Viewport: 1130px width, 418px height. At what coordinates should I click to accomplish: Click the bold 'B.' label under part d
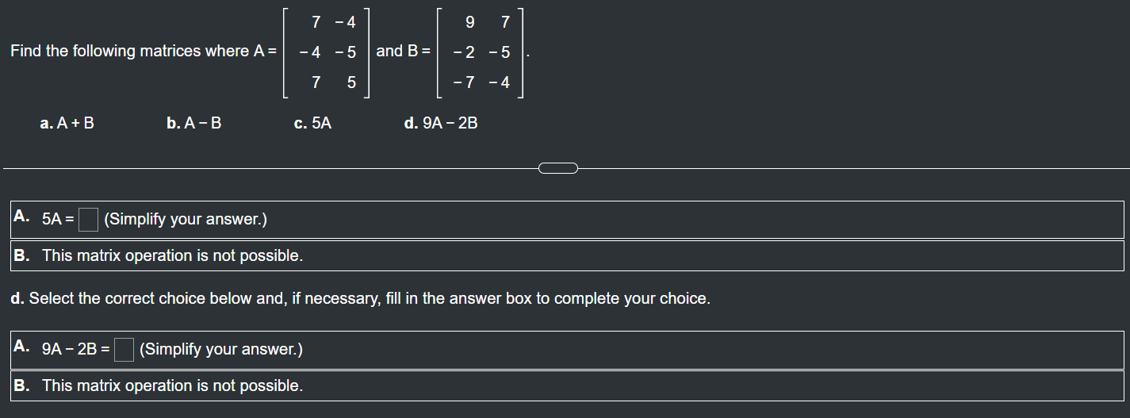[x=22, y=385]
